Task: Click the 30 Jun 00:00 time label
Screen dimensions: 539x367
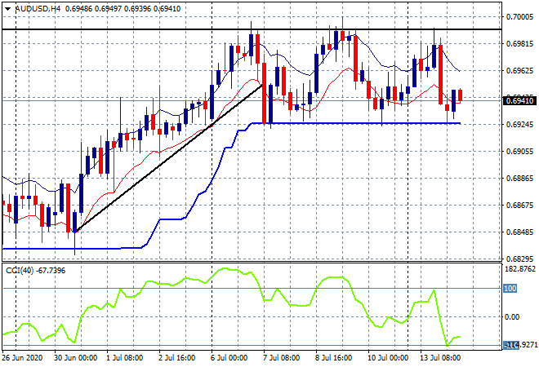Action: click(76, 358)
